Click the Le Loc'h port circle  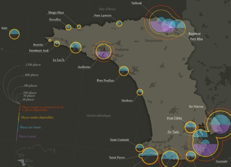pyautogui.click(x=76, y=48)
